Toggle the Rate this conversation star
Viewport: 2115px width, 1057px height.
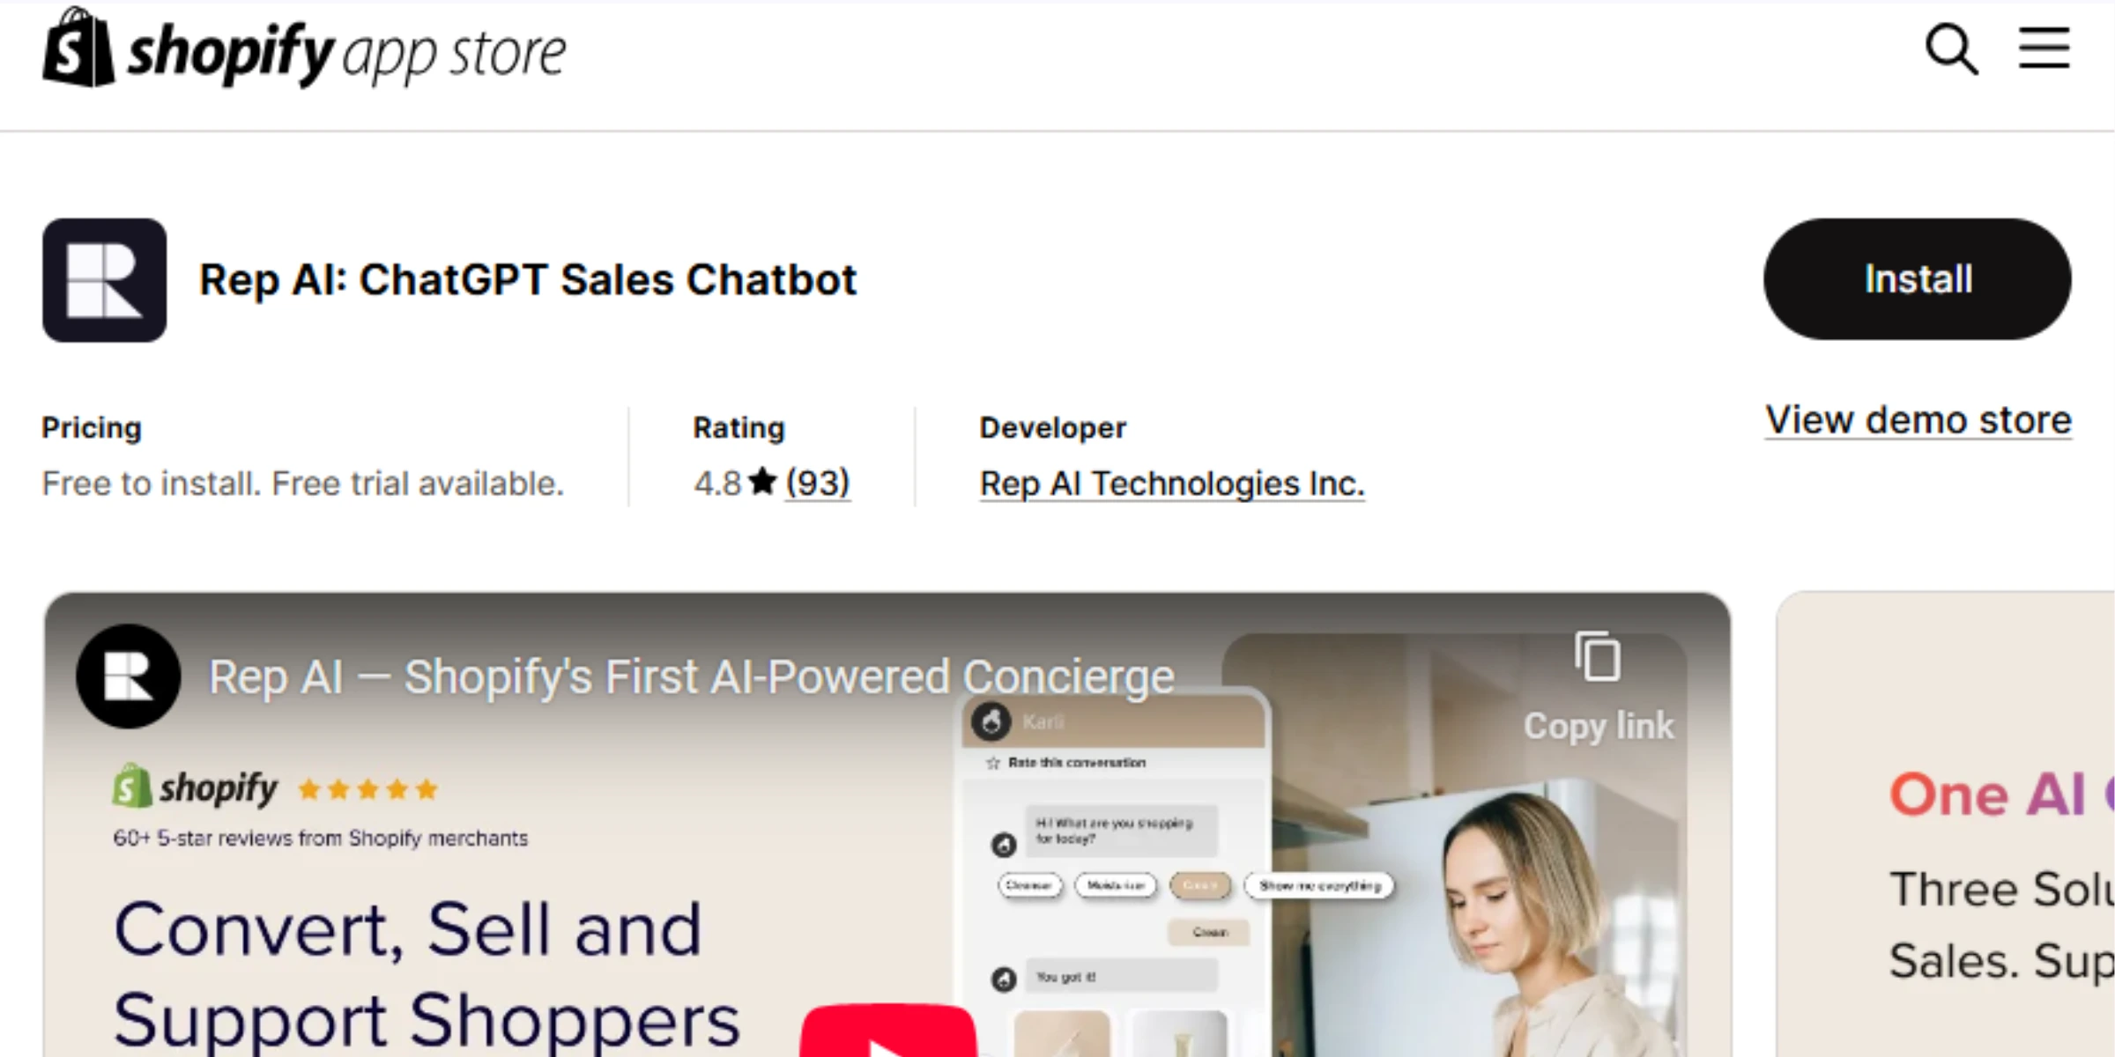click(x=991, y=763)
